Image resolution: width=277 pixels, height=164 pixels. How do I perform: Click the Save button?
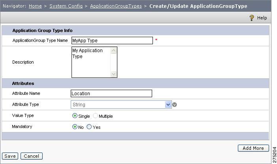(x=10, y=156)
